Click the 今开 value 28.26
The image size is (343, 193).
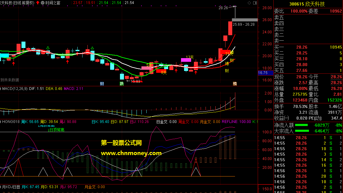337,77
